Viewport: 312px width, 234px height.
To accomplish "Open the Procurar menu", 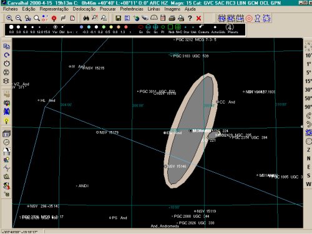I will pyautogui.click(x=107, y=9).
